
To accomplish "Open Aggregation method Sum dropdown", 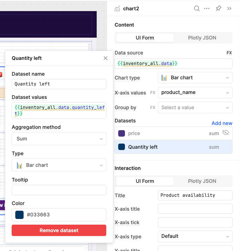I will [59, 139].
